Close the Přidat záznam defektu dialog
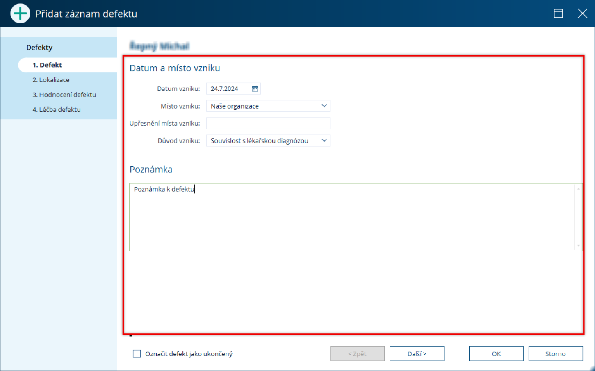This screenshot has height=371, width=595. point(582,14)
